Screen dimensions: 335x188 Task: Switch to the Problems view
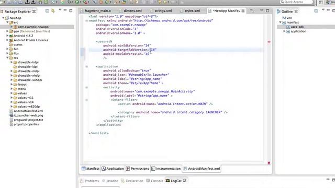point(90,181)
